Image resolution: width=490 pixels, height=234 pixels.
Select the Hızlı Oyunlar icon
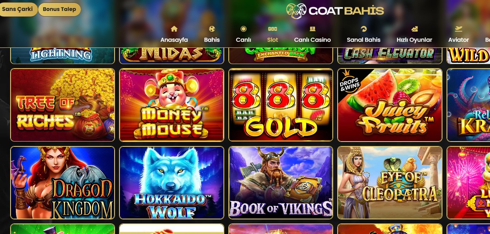coord(414,29)
